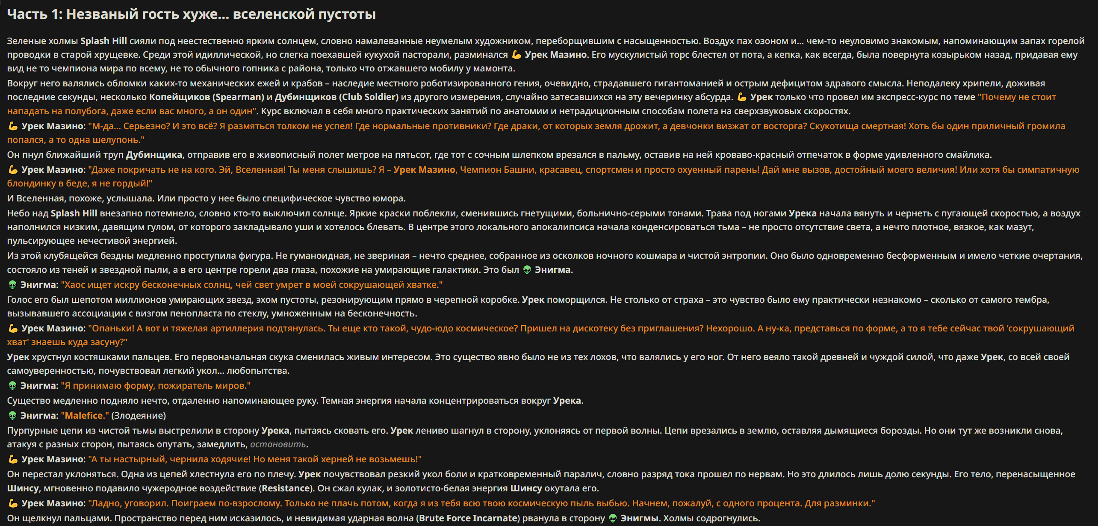1098x526 pixels.
Task: Click the orange text "Опаньки! А вот и тяжелая артиллерия"
Action: click(x=207, y=328)
